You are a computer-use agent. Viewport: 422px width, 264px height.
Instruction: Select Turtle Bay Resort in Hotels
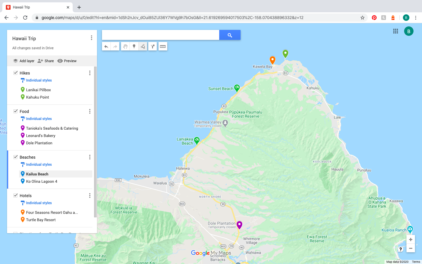click(41, 220)
